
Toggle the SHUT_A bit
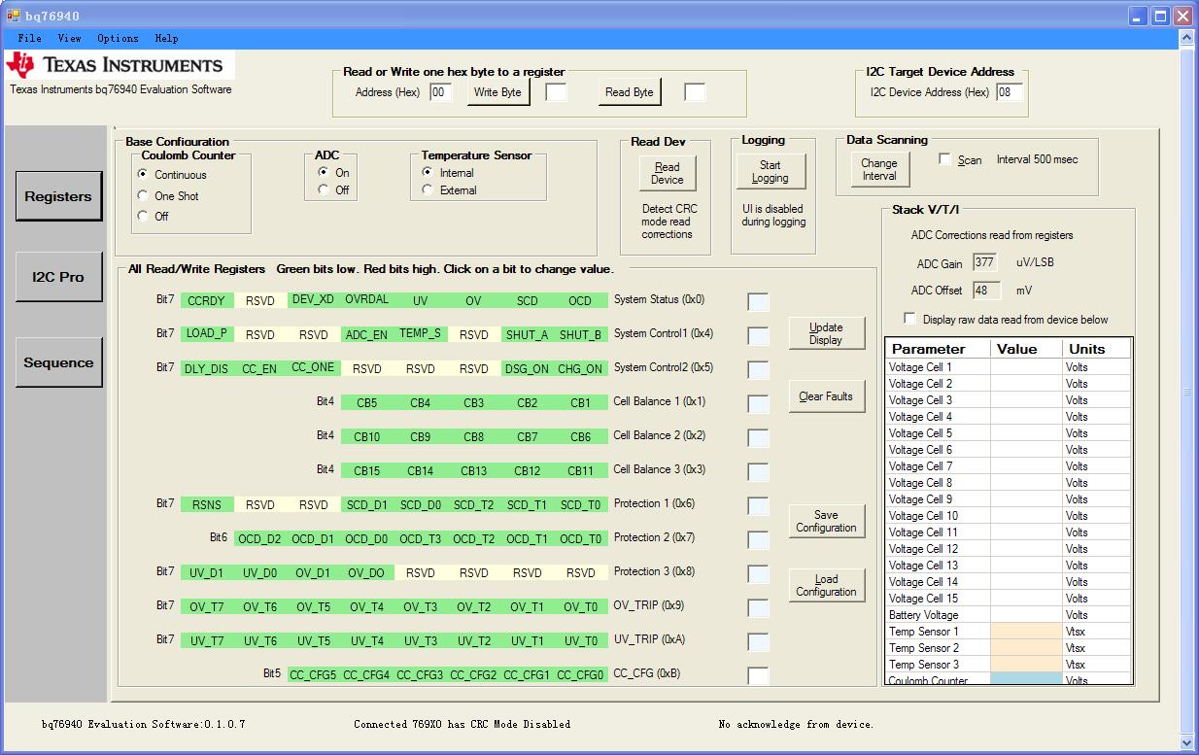528,334
